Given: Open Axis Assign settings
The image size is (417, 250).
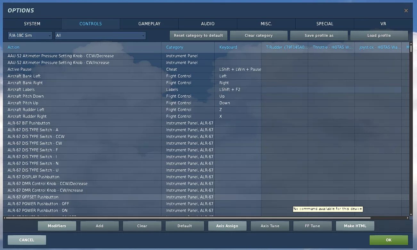Looking at the screenshot, I should point(227,226).
